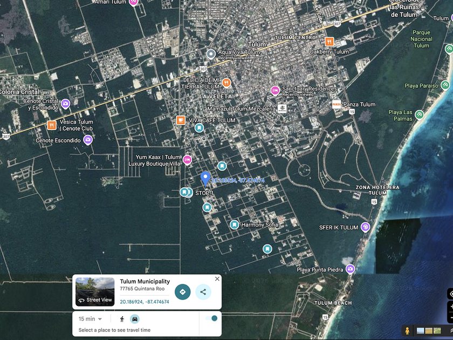
Task: Click the Playa Punta Piedra label
Action: (320, 270)
